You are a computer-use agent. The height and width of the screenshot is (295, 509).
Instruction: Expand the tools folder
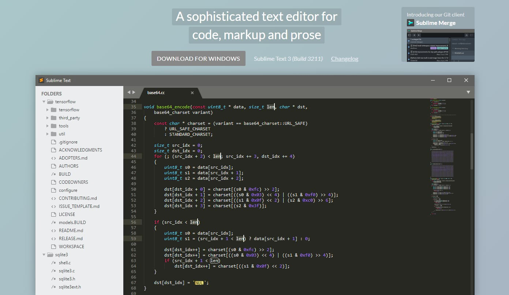click(x=48, y=126)
